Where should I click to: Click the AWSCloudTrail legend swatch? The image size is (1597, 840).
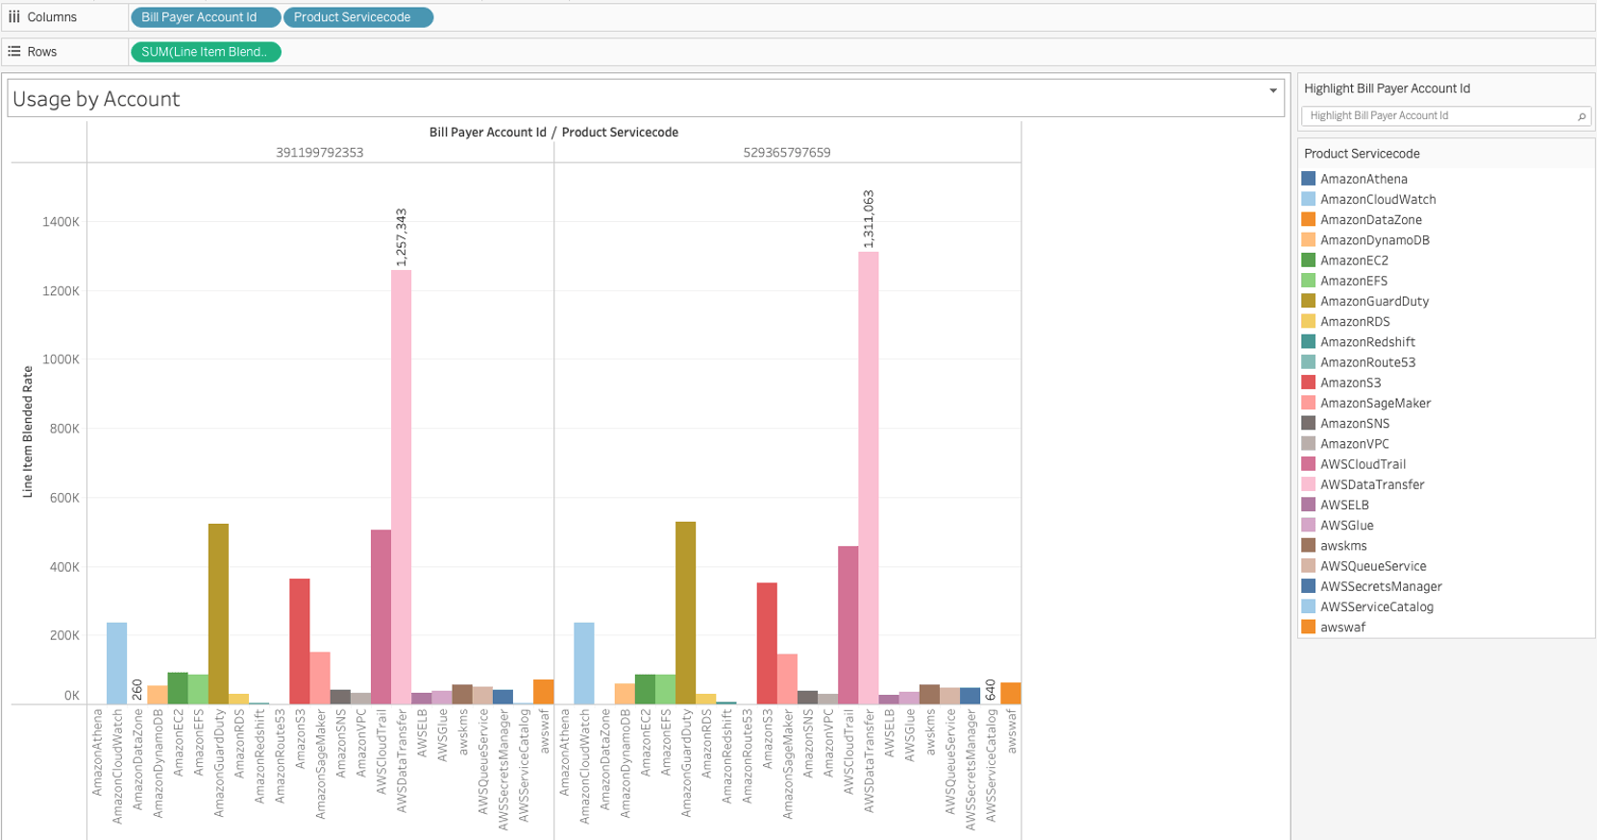(x=1308, y=464)
